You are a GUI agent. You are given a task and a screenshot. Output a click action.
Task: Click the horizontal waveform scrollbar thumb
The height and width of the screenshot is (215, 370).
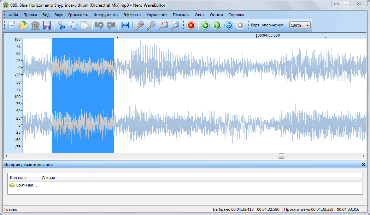(x=281, y=156)
